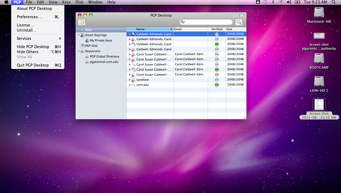Open the My Private Keys keyring
Screen dimensions: 341x193
101,40
